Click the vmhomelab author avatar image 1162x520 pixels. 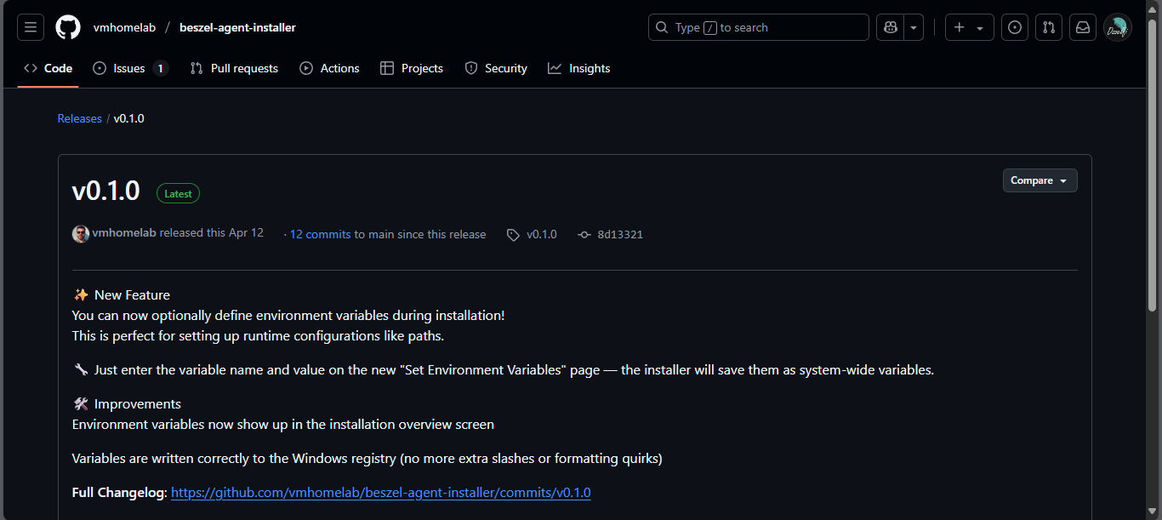coord(81,234)
